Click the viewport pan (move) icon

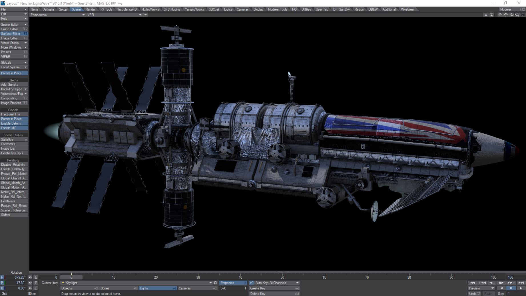point(506,15)
